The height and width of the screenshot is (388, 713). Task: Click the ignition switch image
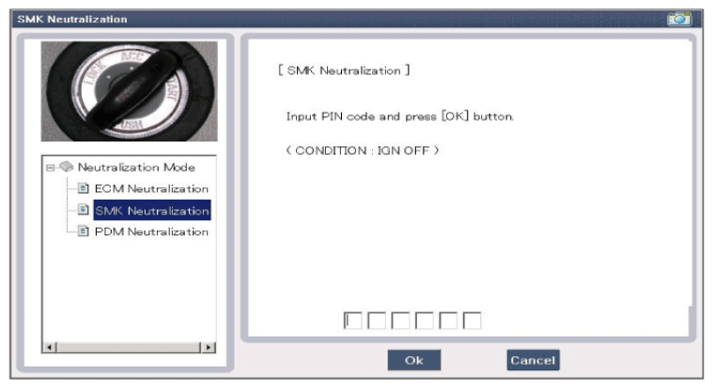130,92
